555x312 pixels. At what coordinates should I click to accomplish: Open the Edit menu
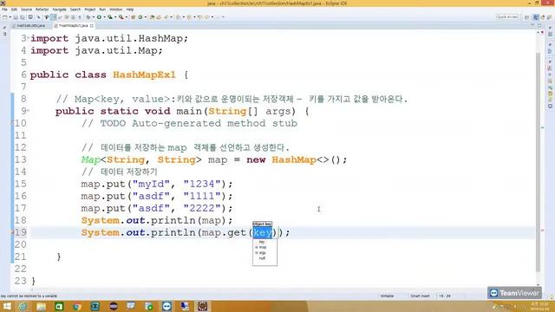14,10
